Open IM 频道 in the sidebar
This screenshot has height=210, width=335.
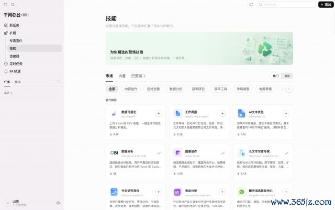[13, 71]
